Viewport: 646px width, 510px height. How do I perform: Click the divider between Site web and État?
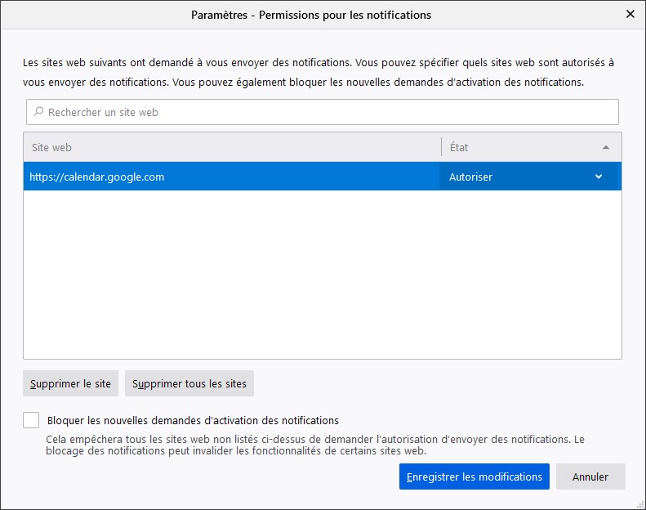click(442, 147)
